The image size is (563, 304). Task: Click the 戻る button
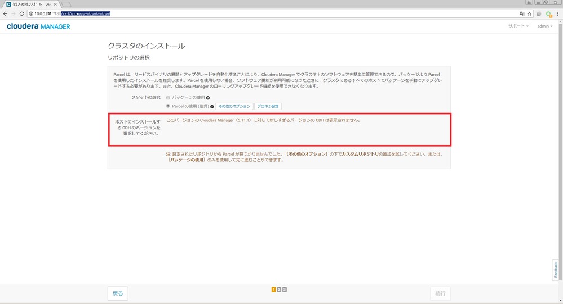coord(118,293)
